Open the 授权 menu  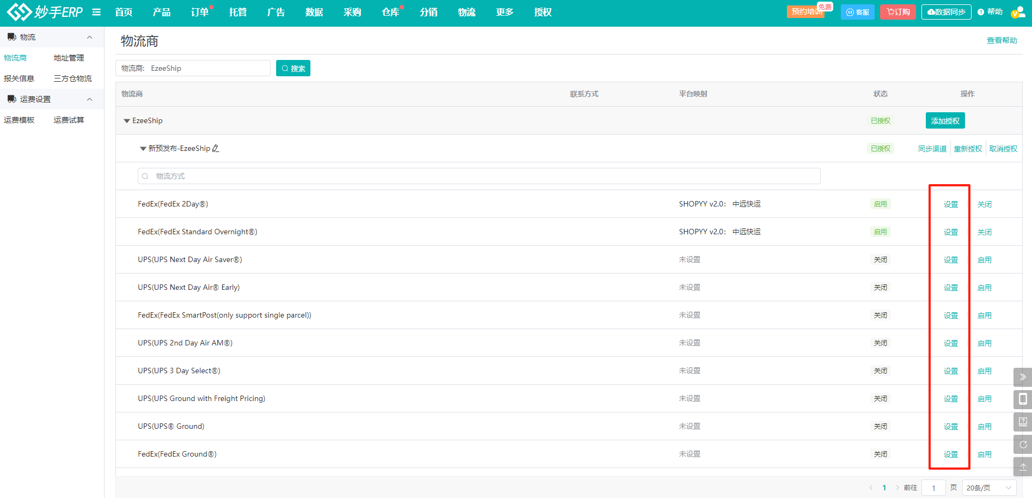543,12
